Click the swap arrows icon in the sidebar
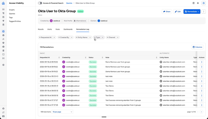The width and height of the screenshot is (208, 119). click(x=3, y=112)
